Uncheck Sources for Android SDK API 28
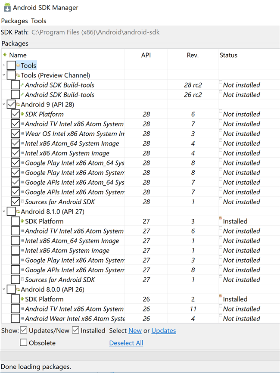 16,202
